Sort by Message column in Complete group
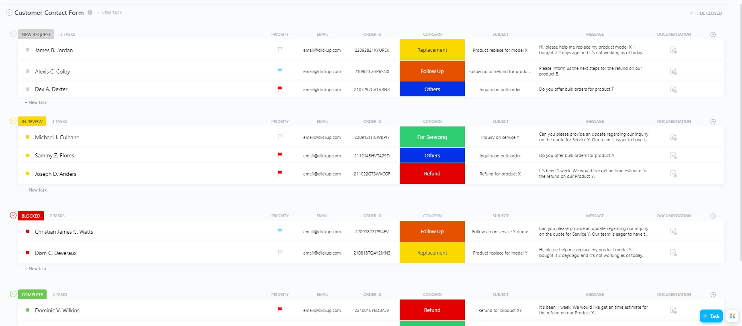 pos(595,295)
